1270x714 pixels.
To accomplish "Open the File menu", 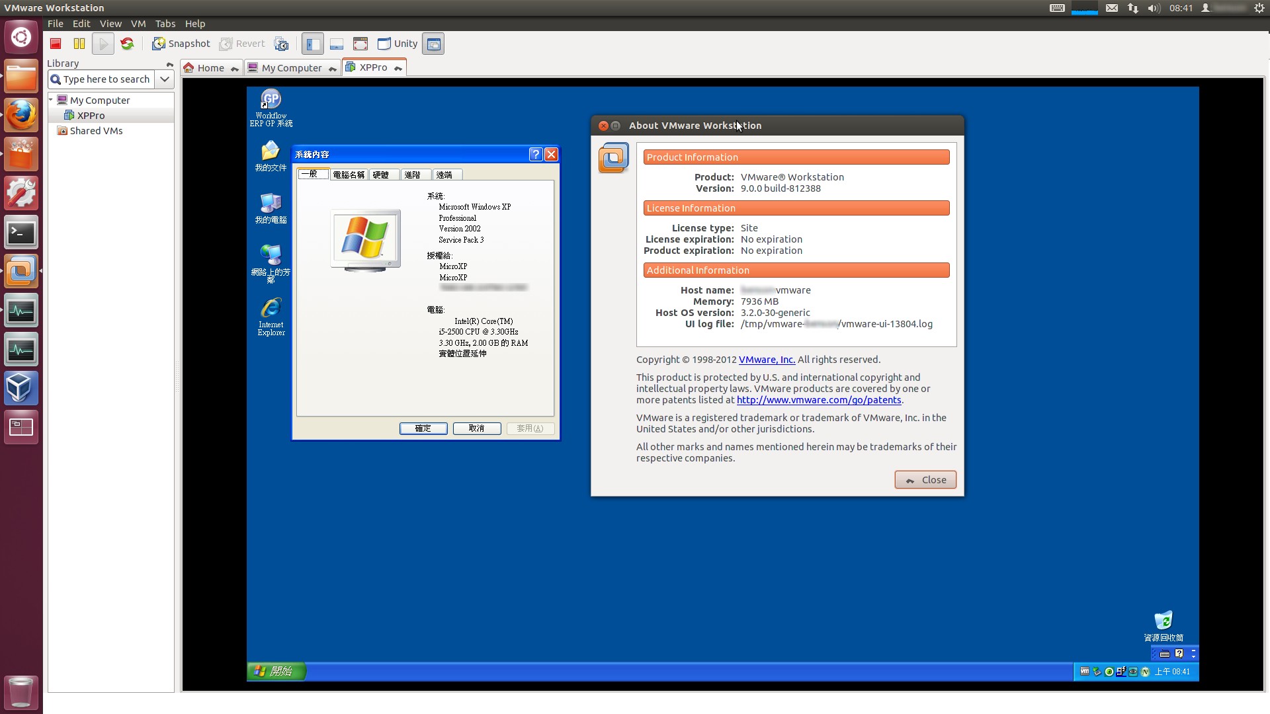I will [56, 23].
